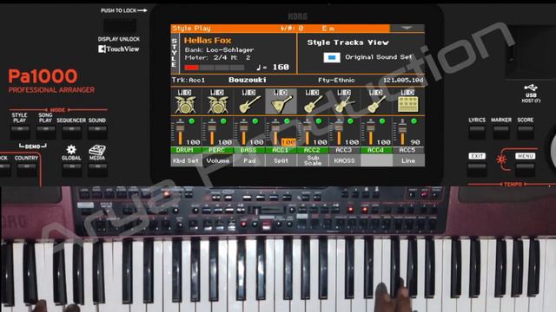Slide the display unlock switch
Screen dimensions: 556x312
(x=120, y=25)
